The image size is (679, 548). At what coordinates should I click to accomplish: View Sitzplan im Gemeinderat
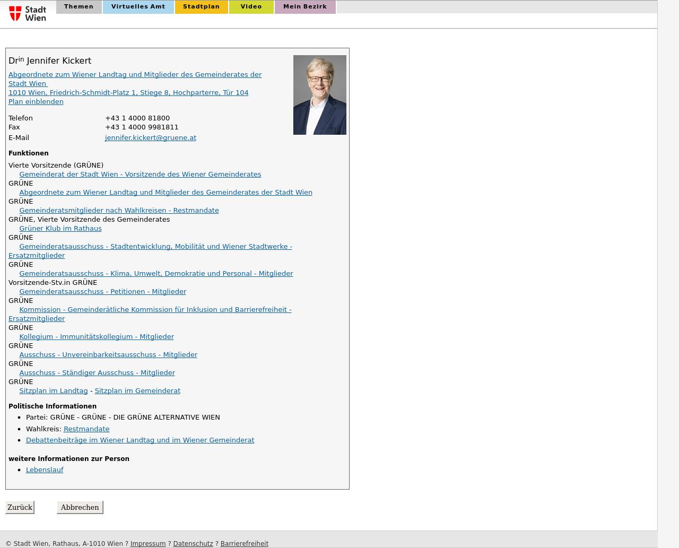click(x=137, y=391)
